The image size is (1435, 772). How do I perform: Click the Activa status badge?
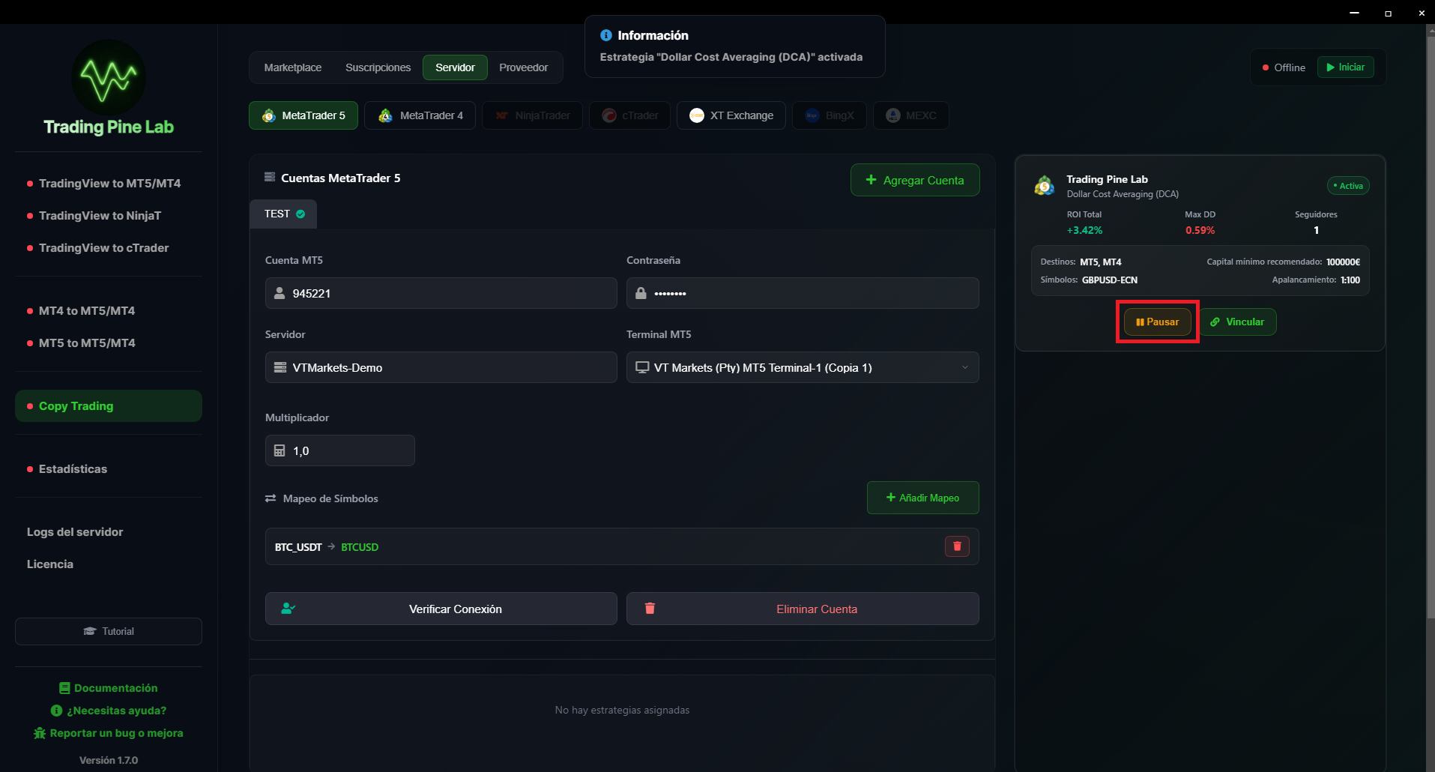(x=1348, y=186)
